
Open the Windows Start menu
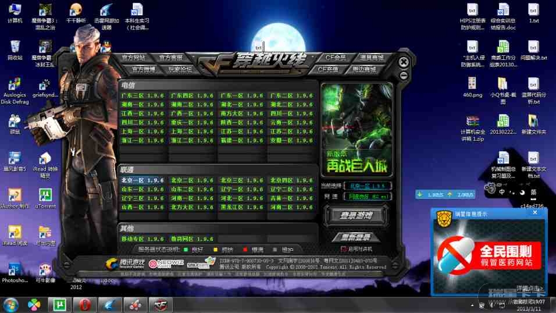point(10,305)
